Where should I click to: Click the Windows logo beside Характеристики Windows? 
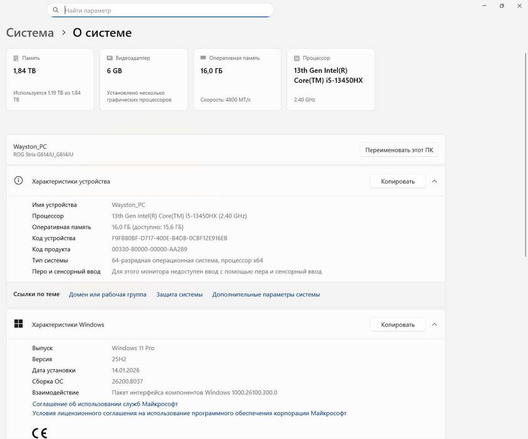coord(19,324)
